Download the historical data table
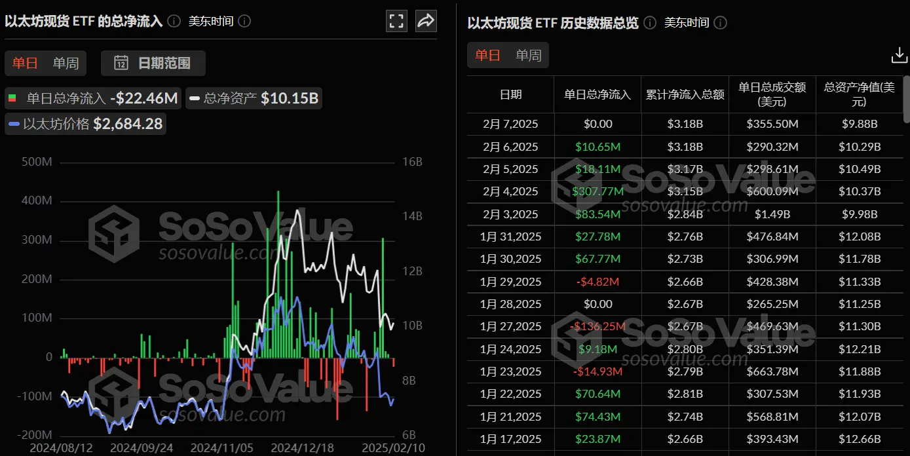Screen dimensions: 910x456 [900, 56]
